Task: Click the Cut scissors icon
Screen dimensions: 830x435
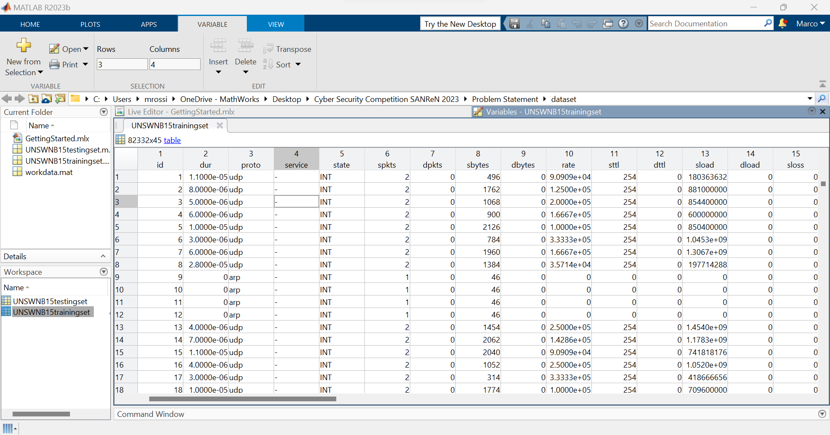Action: point(530,23)
